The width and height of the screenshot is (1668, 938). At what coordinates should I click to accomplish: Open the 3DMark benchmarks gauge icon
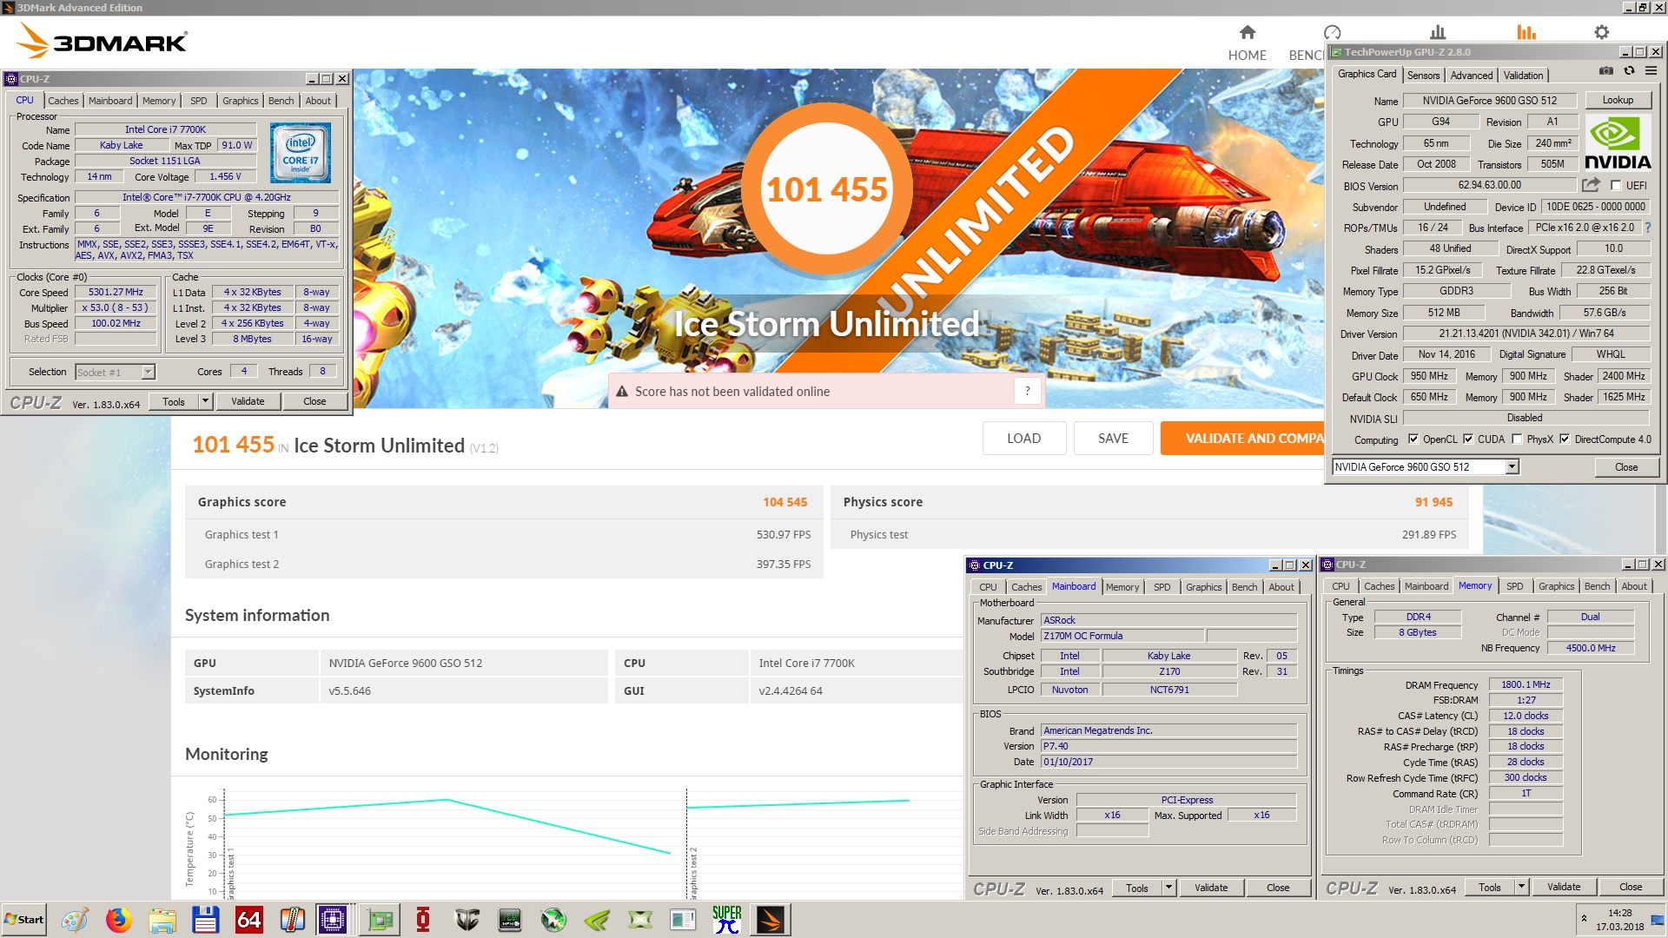1332,32
